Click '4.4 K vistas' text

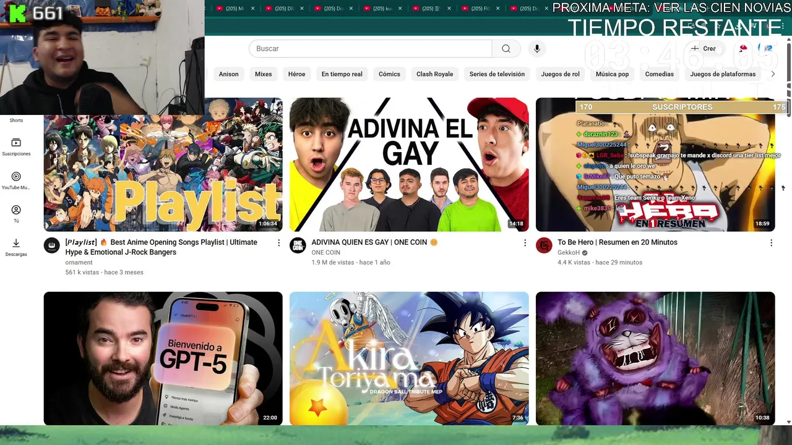(574, 262)
